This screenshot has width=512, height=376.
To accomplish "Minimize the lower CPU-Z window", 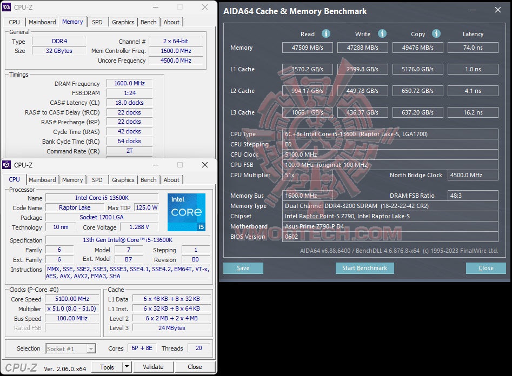I will [156, 165].
